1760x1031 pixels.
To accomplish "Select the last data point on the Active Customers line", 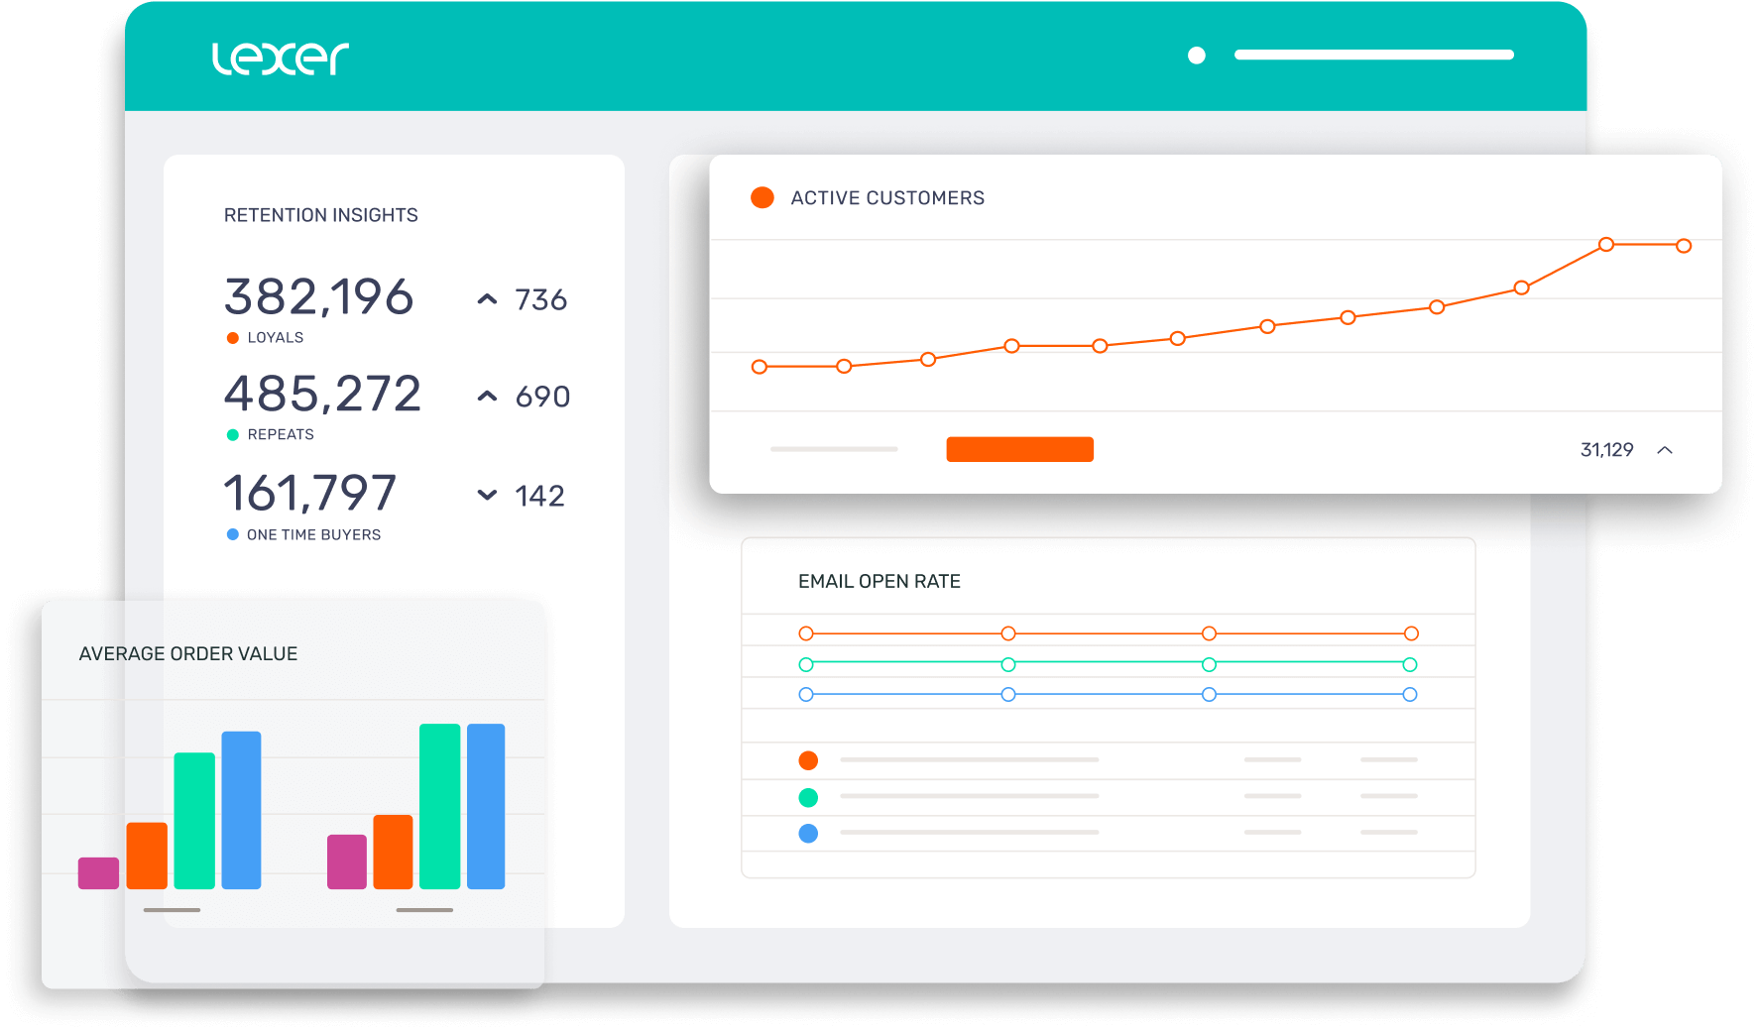I will coord(1684,245).
